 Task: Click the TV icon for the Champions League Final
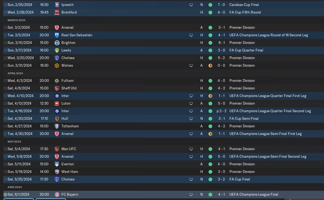(x=191, y=194)
